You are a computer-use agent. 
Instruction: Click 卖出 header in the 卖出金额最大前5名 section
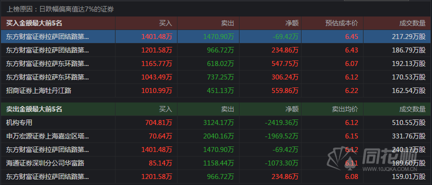click(227, 109)
